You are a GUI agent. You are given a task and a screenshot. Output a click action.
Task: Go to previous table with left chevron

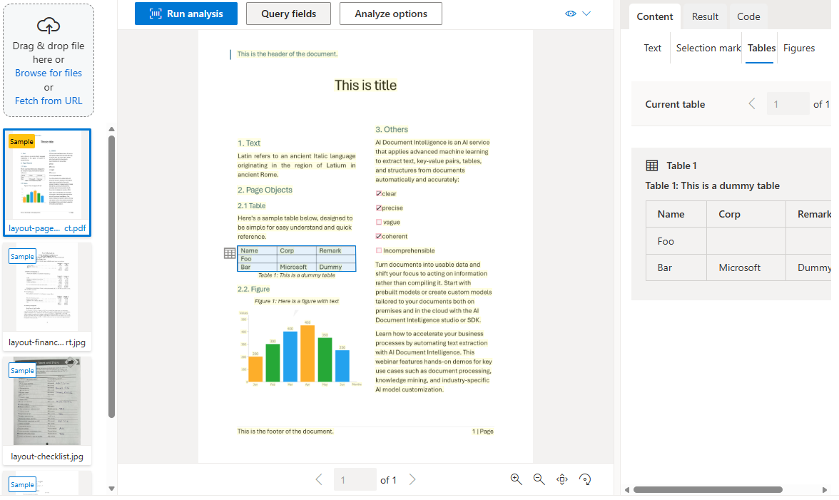[x=751, y=103]
